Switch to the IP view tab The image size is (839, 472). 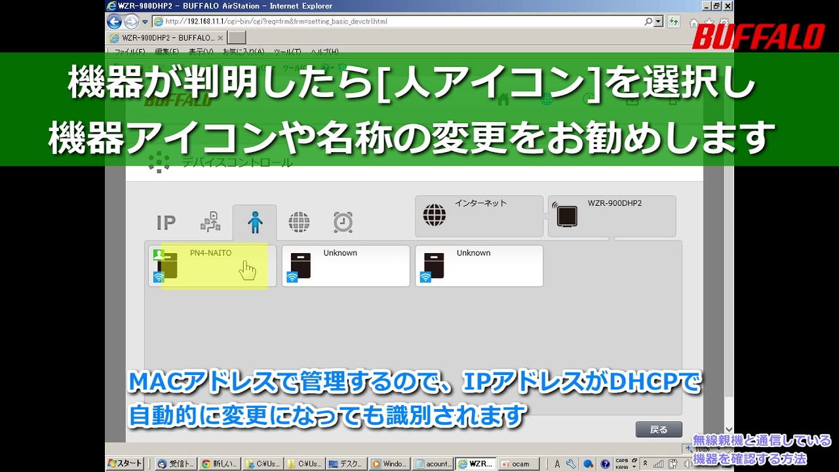[166, 223]
